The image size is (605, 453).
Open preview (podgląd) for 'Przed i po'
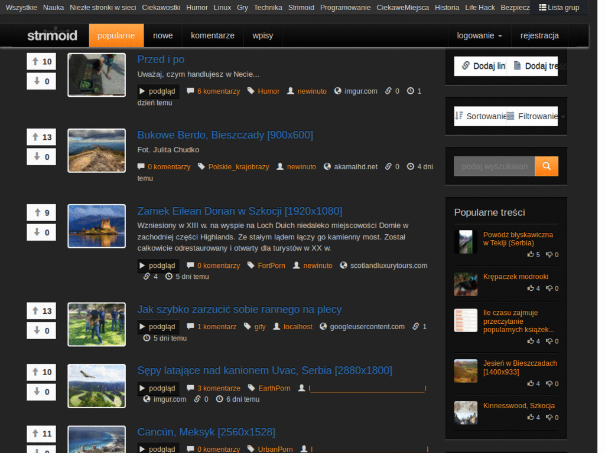click(x=158, y=91)
